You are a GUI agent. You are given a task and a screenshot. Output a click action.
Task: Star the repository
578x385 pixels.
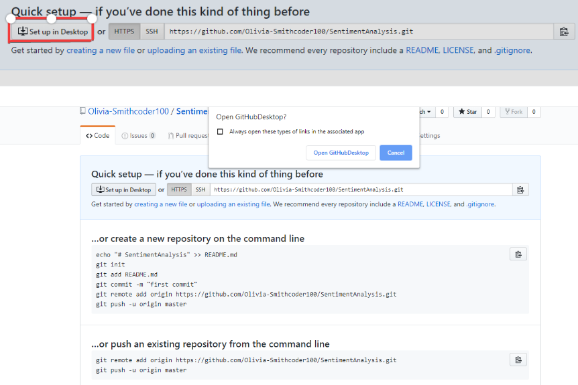point(468,112)
